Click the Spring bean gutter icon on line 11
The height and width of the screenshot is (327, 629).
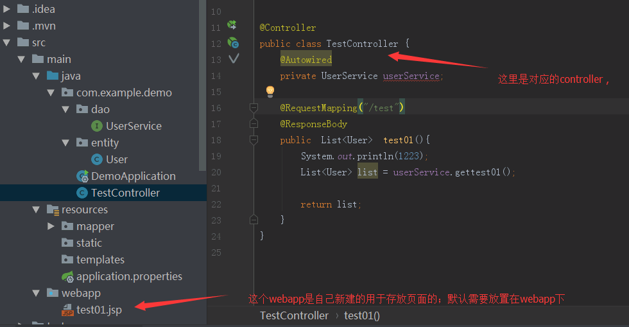coord(232,26)
